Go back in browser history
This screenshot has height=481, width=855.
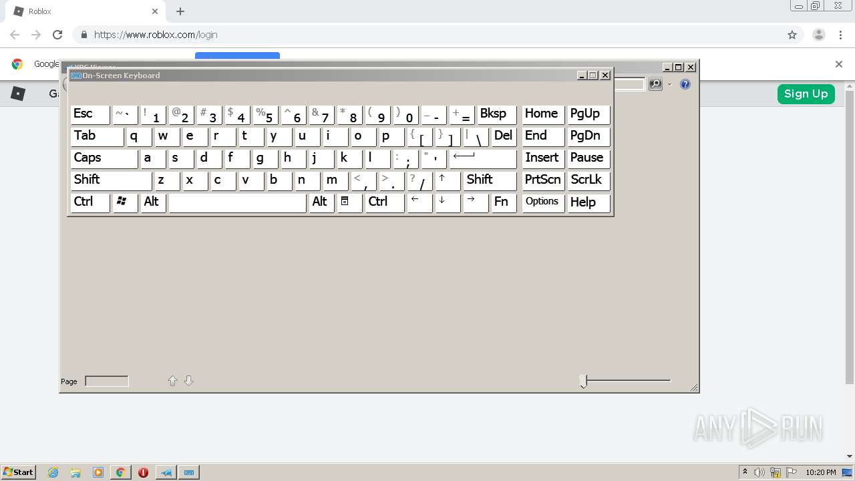15,35
